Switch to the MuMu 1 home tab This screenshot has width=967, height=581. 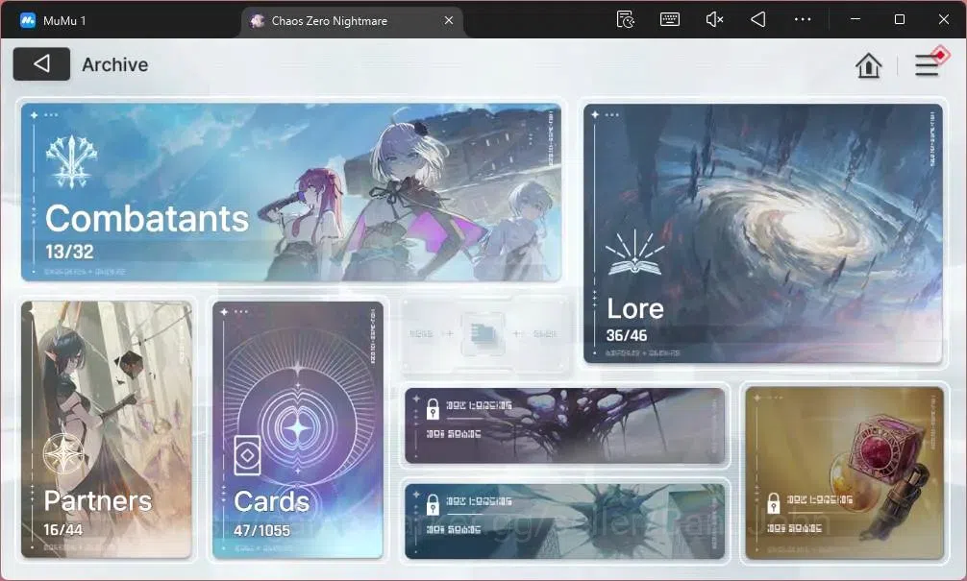coord(53,20)
